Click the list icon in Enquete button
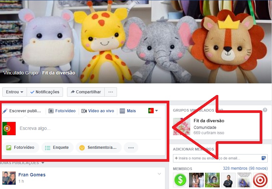 click(x=48, y=148)
